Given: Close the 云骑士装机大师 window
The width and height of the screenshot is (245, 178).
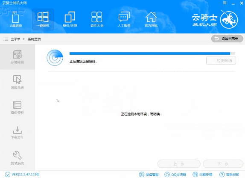Looking at the screenshot, I should click(242, 3).
